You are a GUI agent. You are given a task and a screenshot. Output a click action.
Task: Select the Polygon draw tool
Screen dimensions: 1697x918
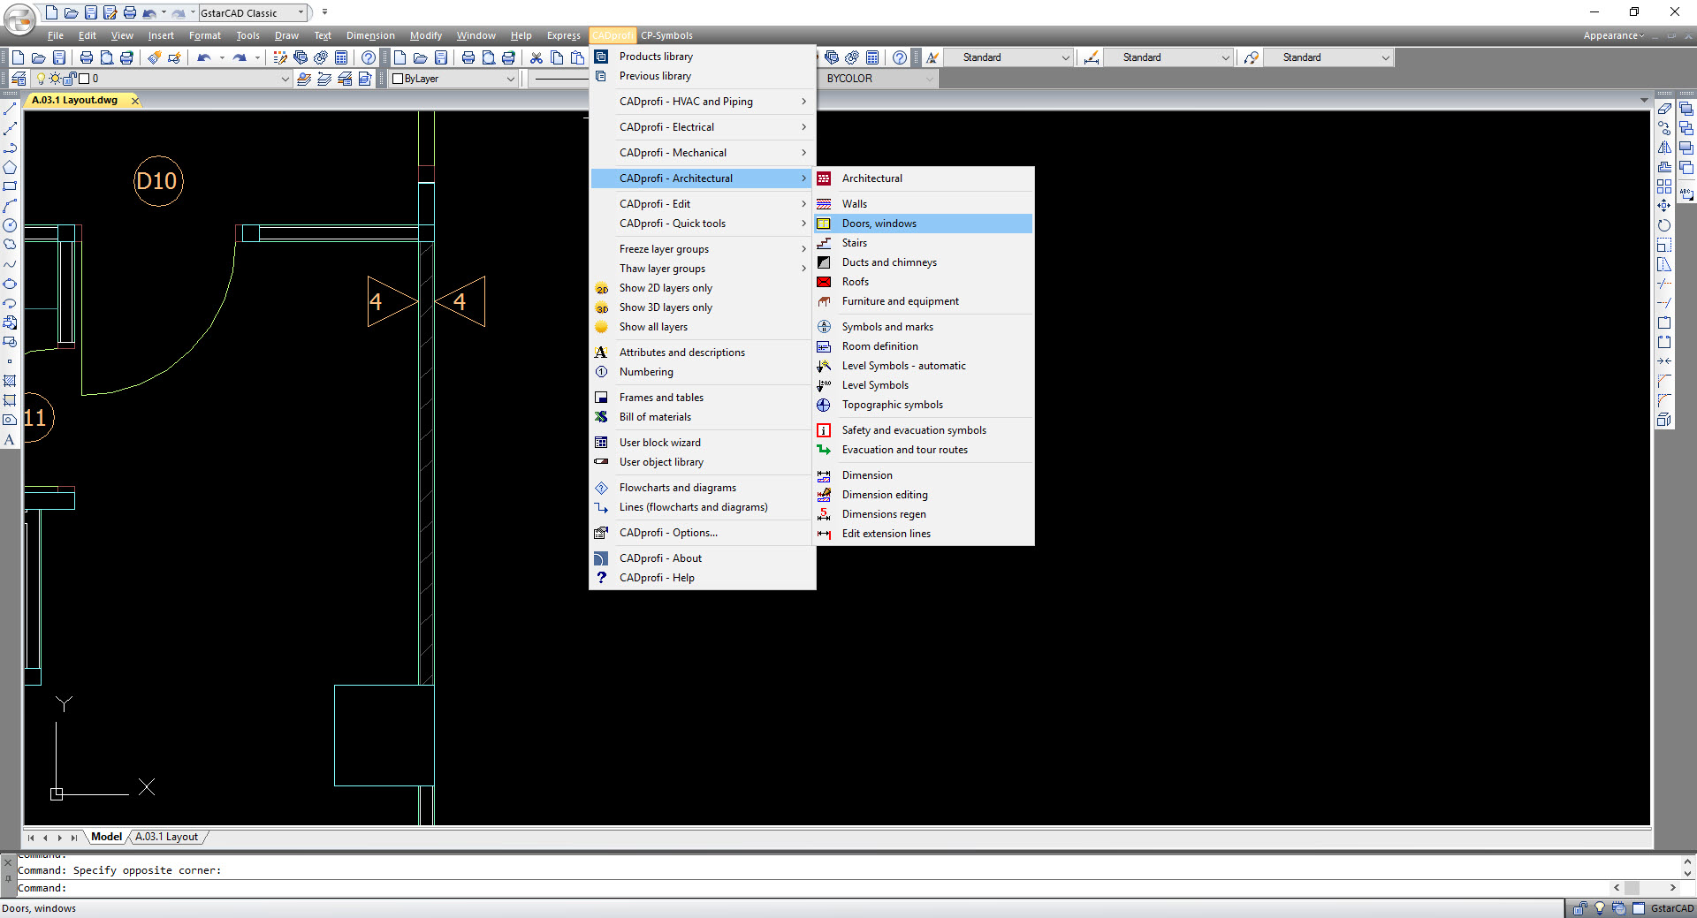pyautogui.click(x=10, y=168)
